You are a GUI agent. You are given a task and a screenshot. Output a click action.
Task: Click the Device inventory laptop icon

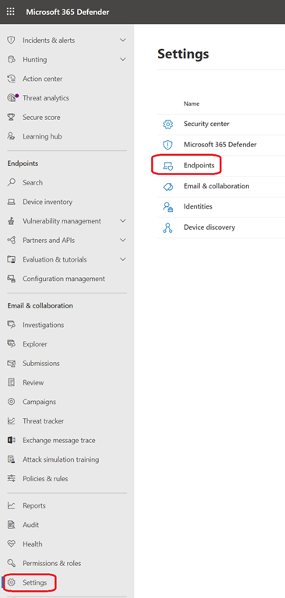(x=11, y=202)
